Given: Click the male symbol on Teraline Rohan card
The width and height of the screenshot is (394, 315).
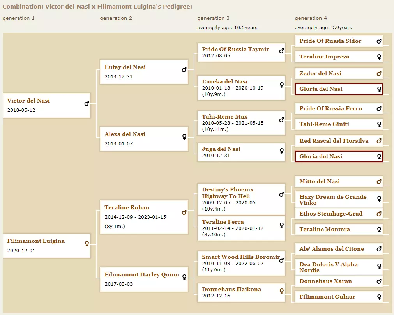Looking at the screenshot, I should point(184,212).
